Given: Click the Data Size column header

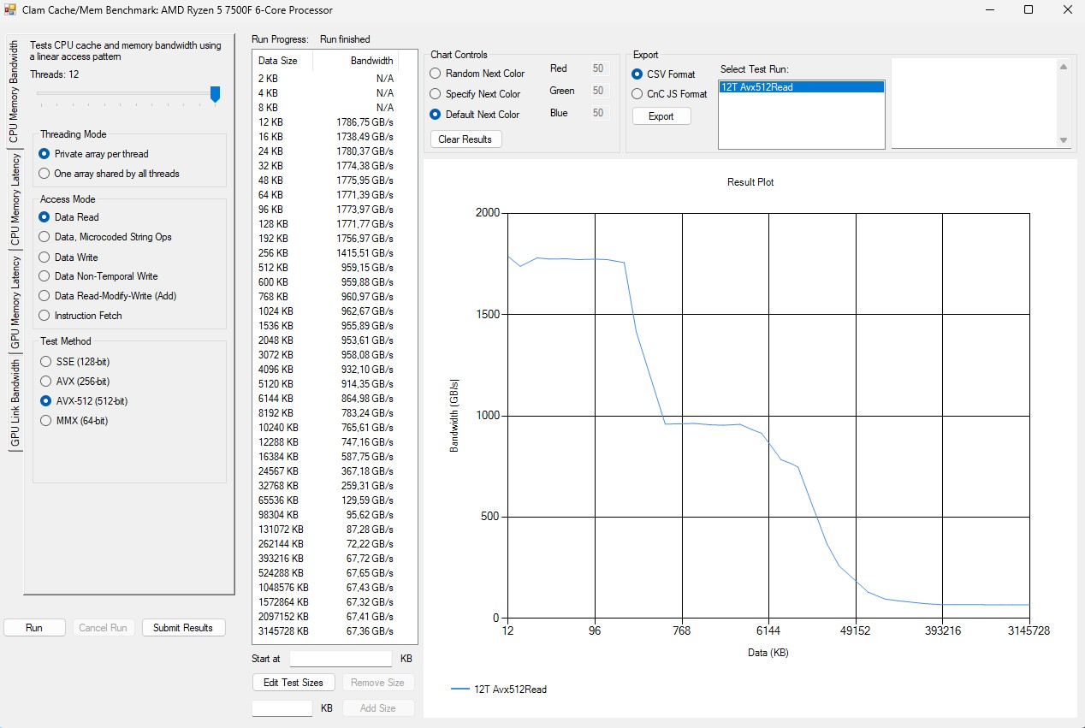Looking at the screenshot, I should (x=283, y=61).
